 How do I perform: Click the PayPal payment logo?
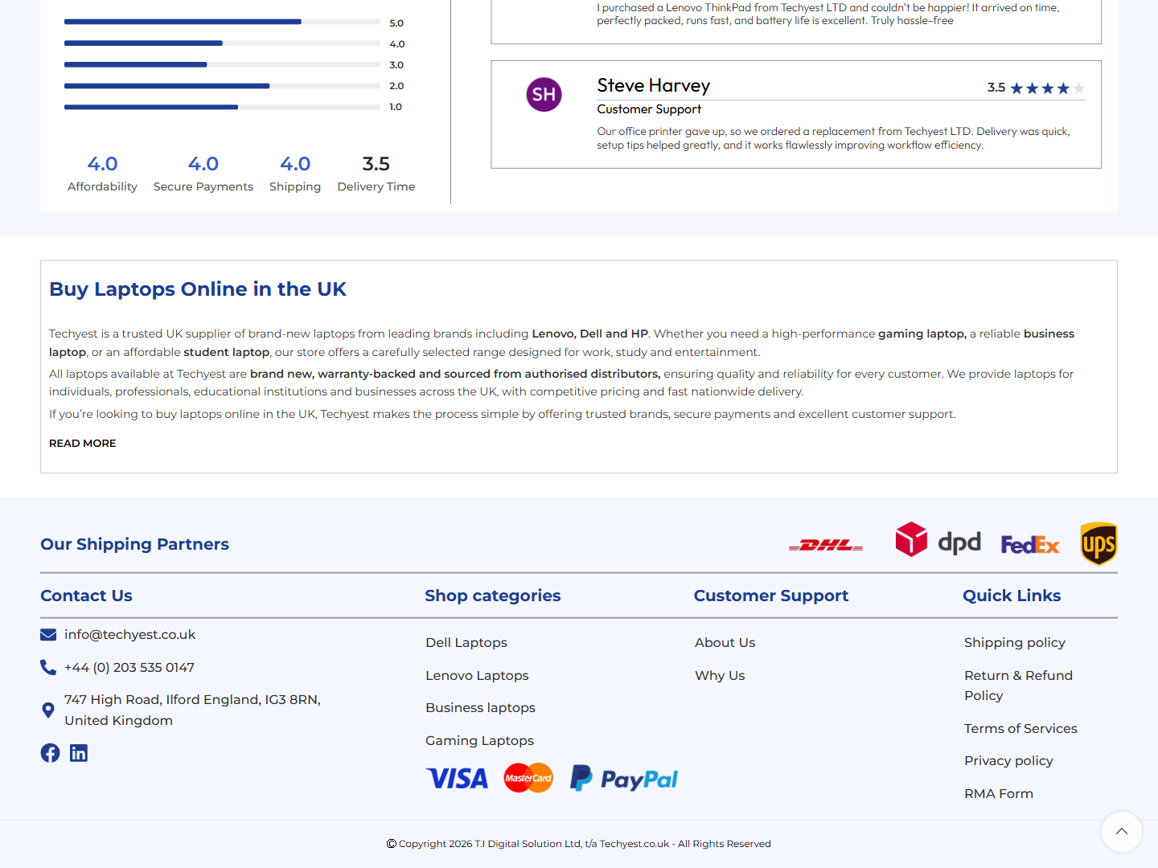click(x=624, y=779)
